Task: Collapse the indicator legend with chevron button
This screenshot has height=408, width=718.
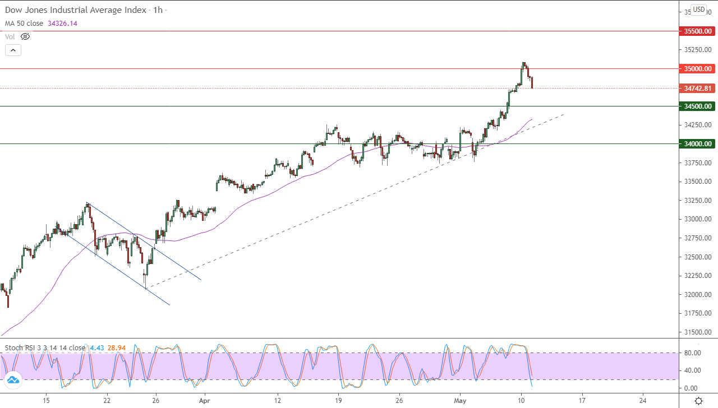Action: [13, 50]
